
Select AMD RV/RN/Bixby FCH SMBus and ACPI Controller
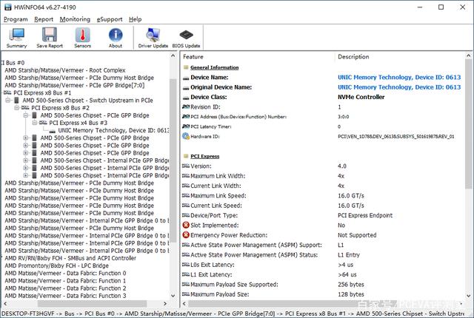click(70, 258)
